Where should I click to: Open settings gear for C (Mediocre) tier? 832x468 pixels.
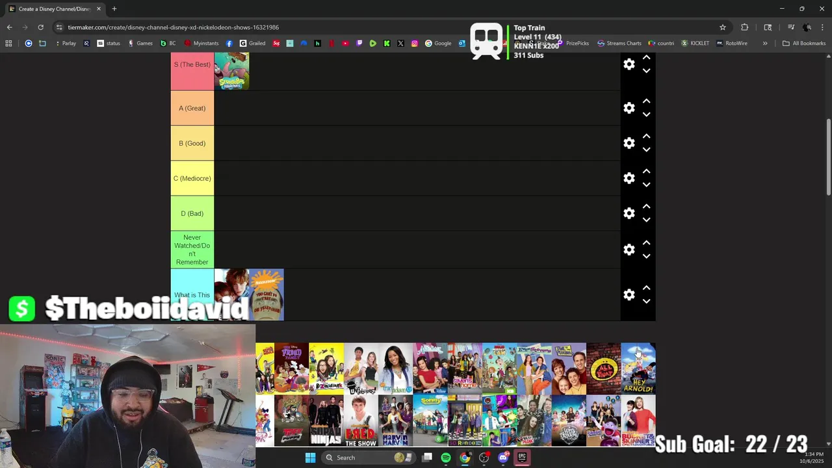click(x=629, y=179)
